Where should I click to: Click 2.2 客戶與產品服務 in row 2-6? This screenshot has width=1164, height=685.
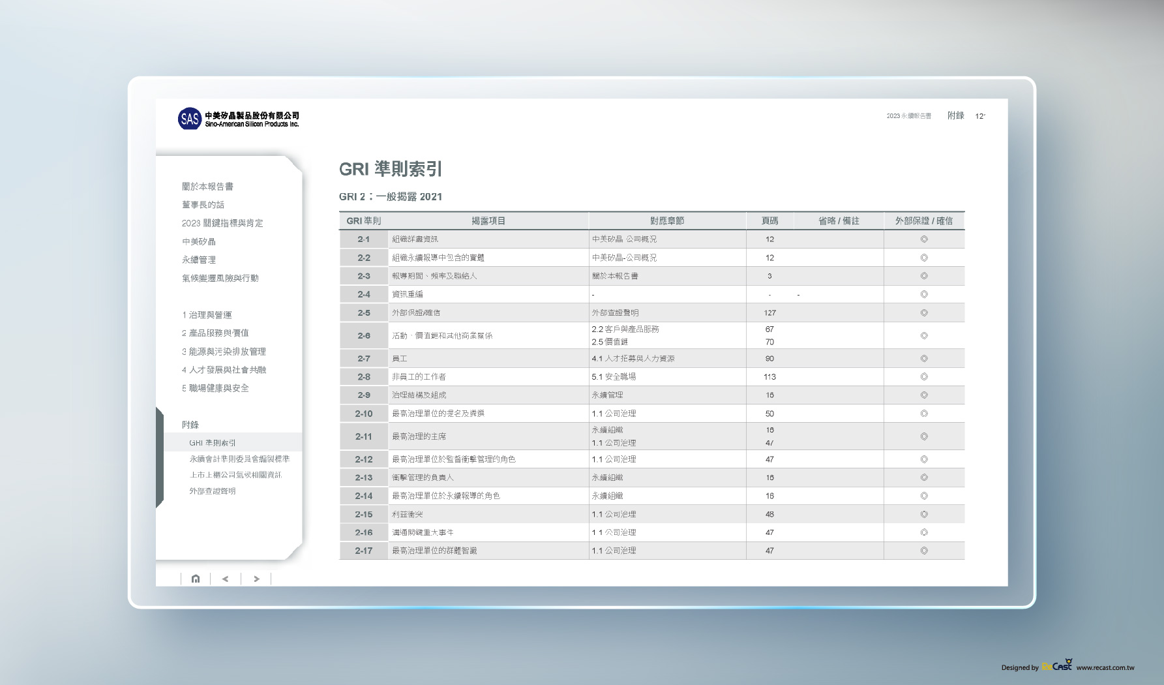pyautogui.click(x=625, y=329)
